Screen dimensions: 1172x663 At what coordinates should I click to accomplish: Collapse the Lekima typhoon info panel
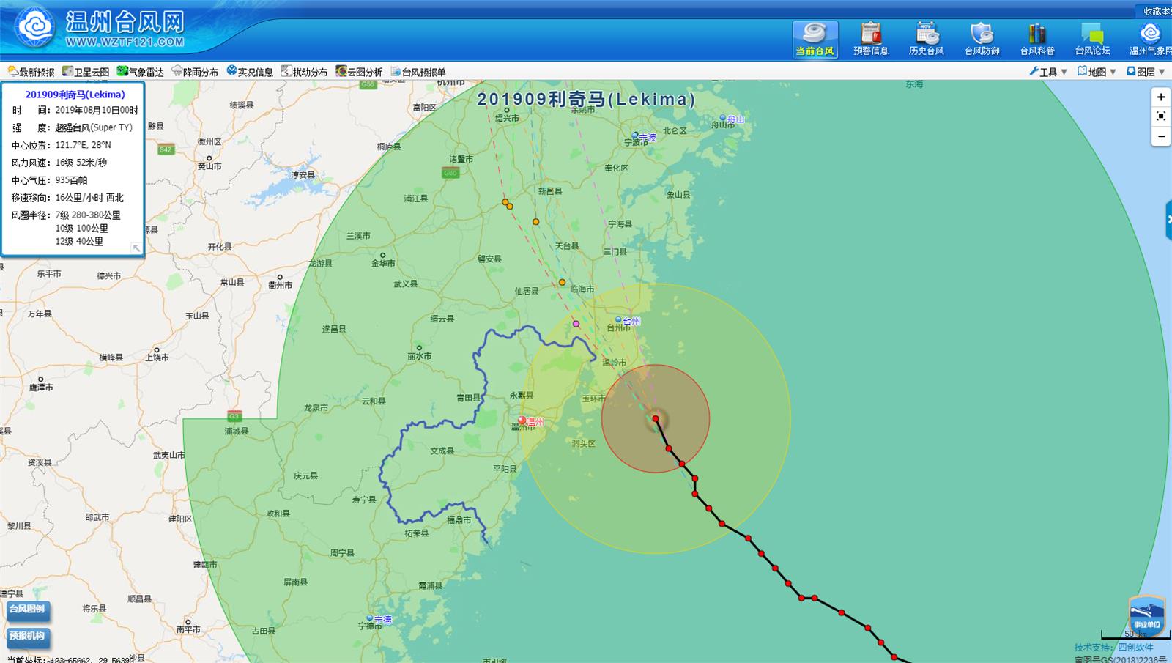pyautogui.click(x=136, y=248)
